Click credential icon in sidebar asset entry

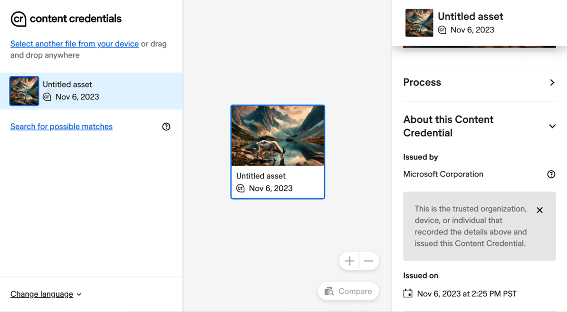coord(47,97)
